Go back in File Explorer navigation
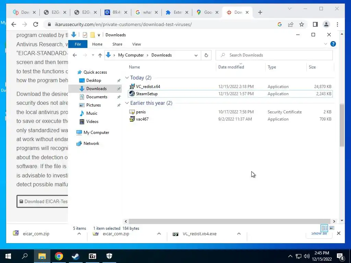 coord(75,55)
